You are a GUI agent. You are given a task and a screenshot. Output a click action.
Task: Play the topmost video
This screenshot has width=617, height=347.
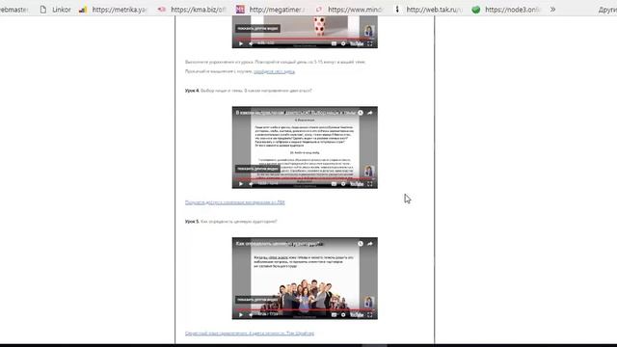coord(241,43)
